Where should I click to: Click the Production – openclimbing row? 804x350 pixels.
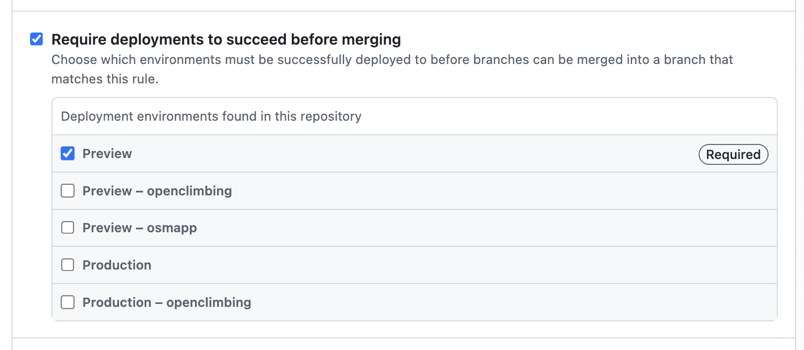pyautogui.click(x=388, y=302)
